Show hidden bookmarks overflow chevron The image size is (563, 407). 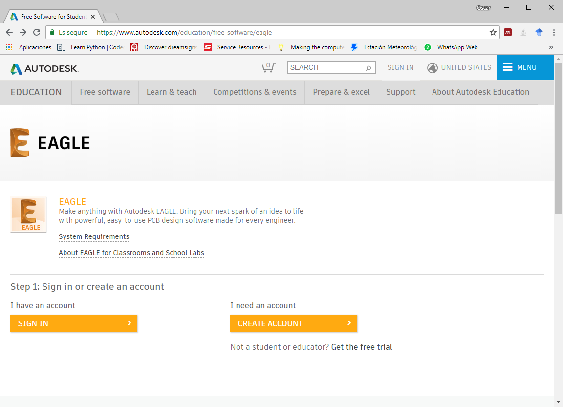551,47
